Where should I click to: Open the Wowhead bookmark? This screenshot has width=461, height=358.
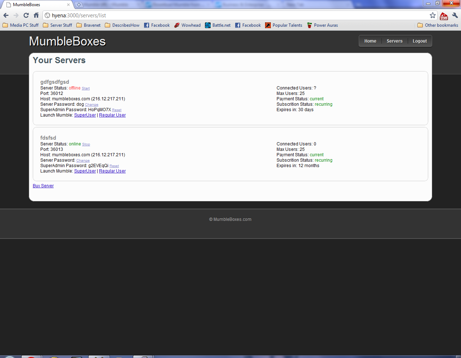[x=187, y=25]
